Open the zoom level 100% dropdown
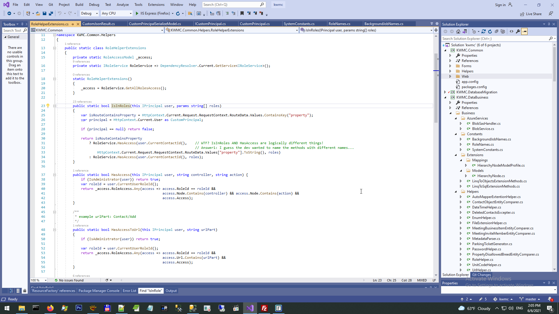The width and height of the screenshot is (559, 314). (46, 280)
